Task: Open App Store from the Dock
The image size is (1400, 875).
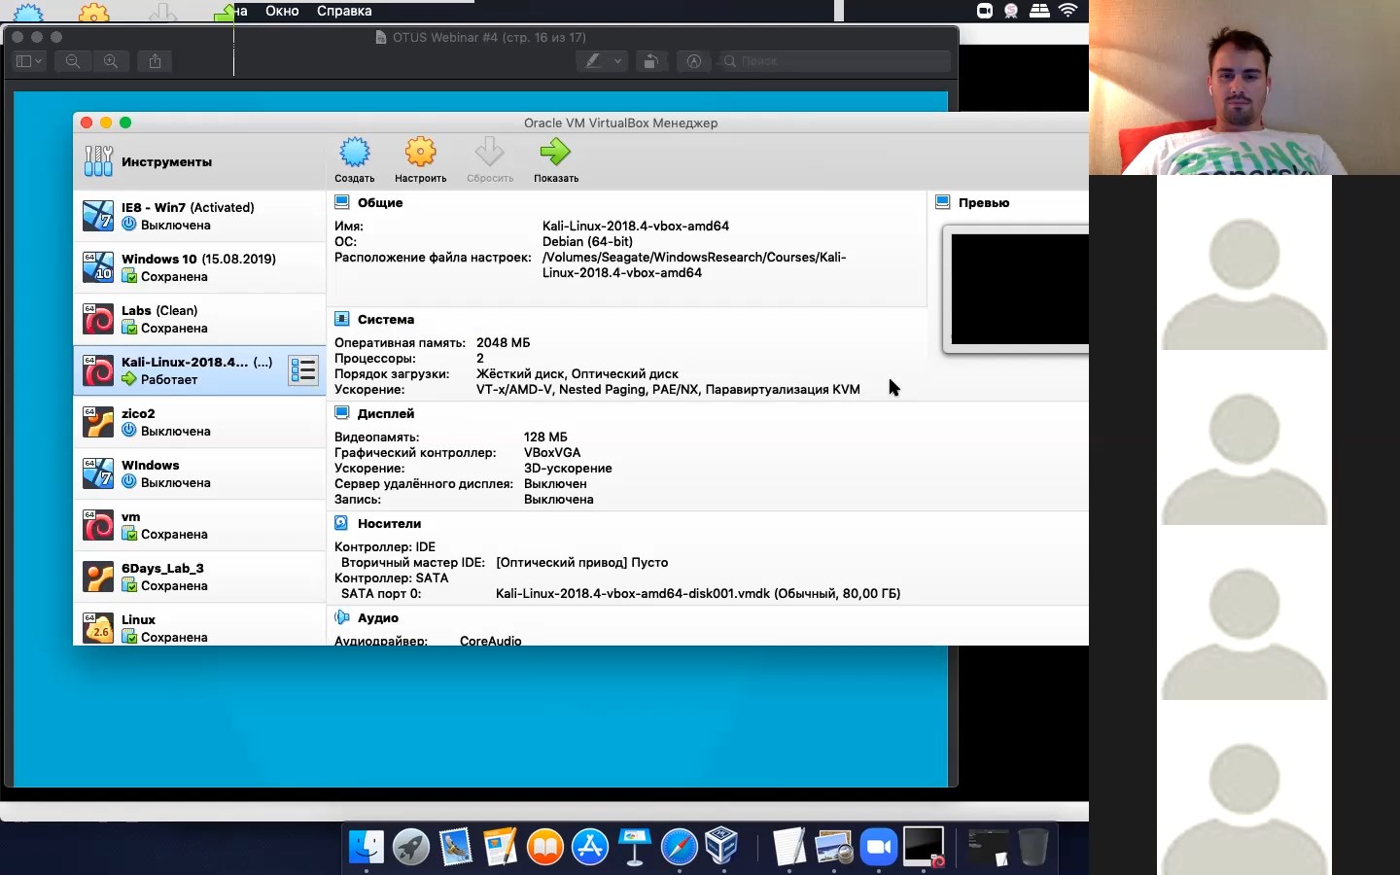Action: coord(590,847)
